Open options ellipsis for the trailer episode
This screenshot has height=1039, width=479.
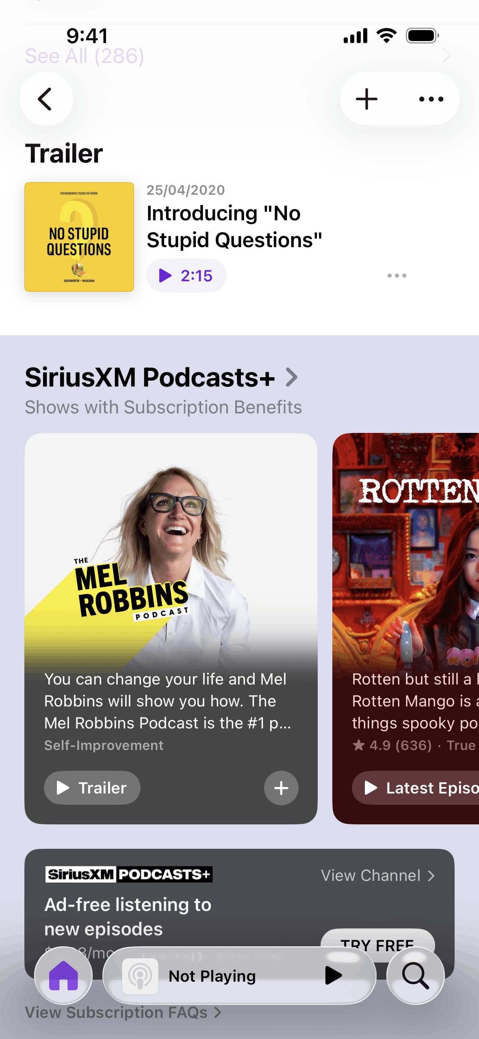397,276
